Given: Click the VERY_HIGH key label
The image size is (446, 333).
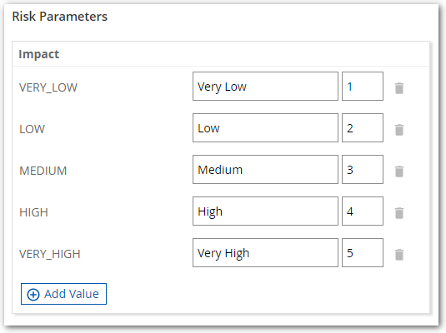Looking at the screenshot, I should point(50,254).
